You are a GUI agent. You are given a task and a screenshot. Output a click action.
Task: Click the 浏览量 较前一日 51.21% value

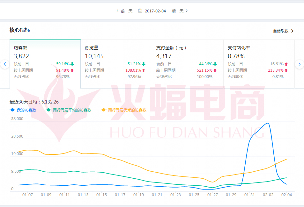134,64
